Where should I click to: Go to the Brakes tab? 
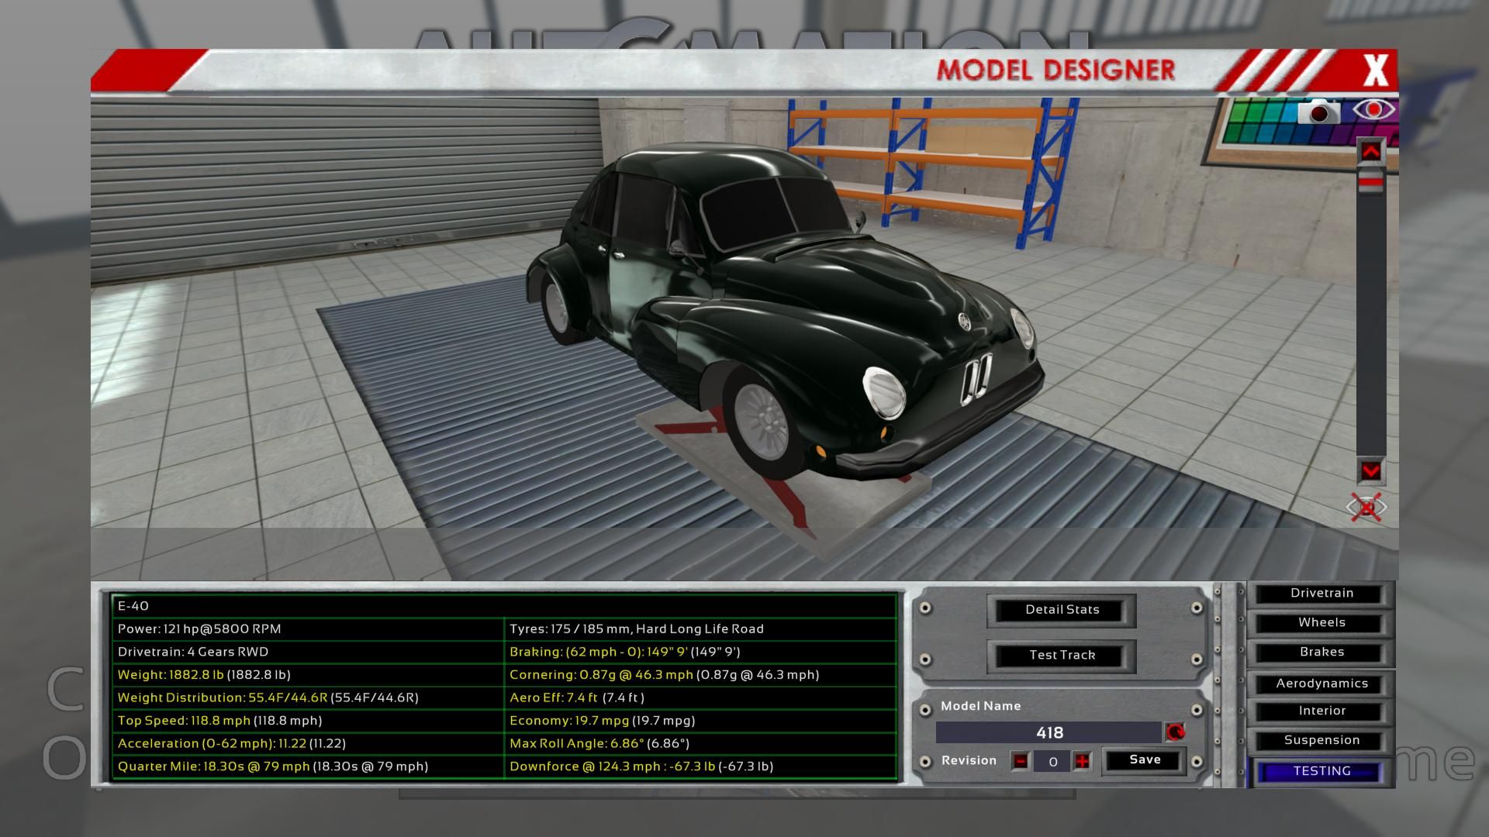[x=1321, y=653]
